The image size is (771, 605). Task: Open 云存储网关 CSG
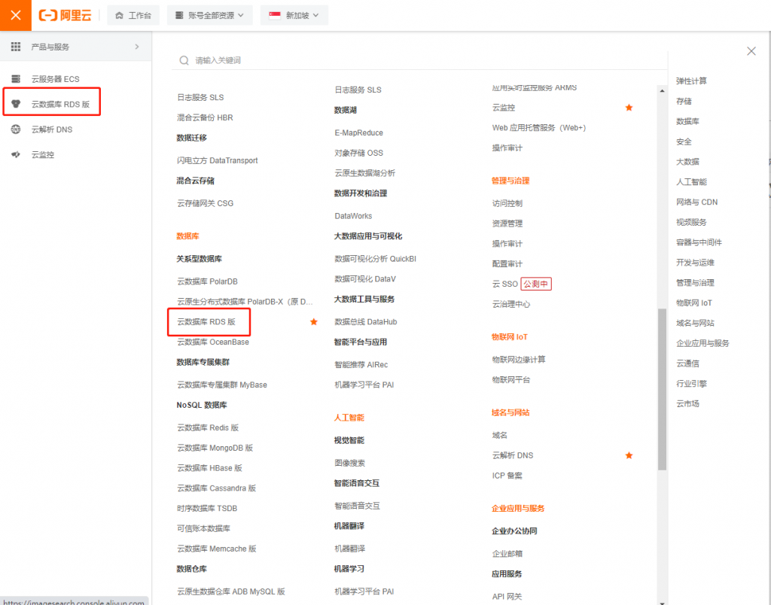click(205, 203)
